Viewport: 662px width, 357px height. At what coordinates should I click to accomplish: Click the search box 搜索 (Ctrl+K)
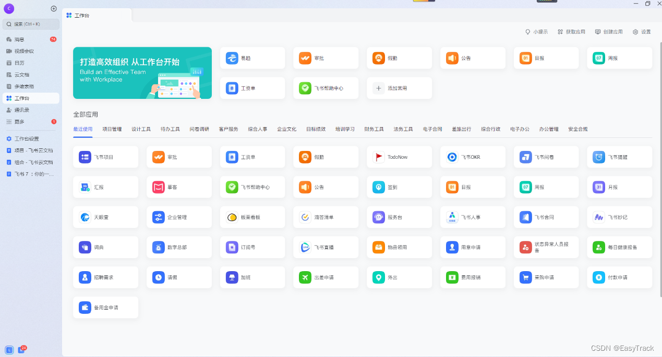coord(31,24)
